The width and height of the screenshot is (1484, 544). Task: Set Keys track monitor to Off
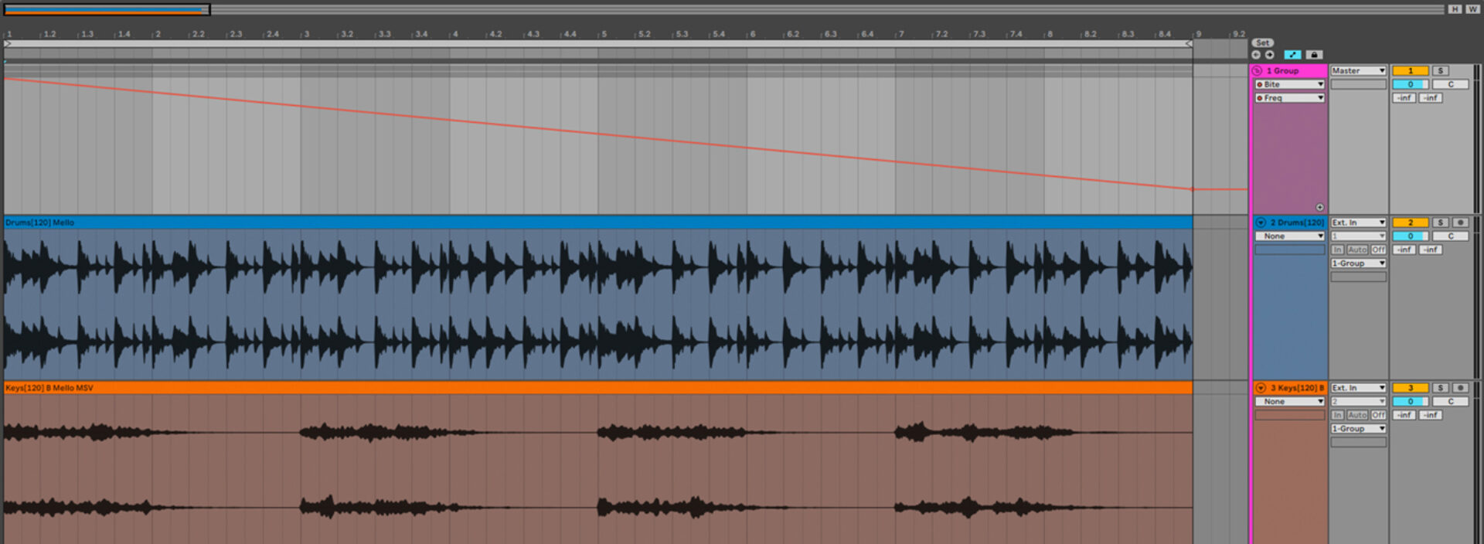(x=1378, y=415)
